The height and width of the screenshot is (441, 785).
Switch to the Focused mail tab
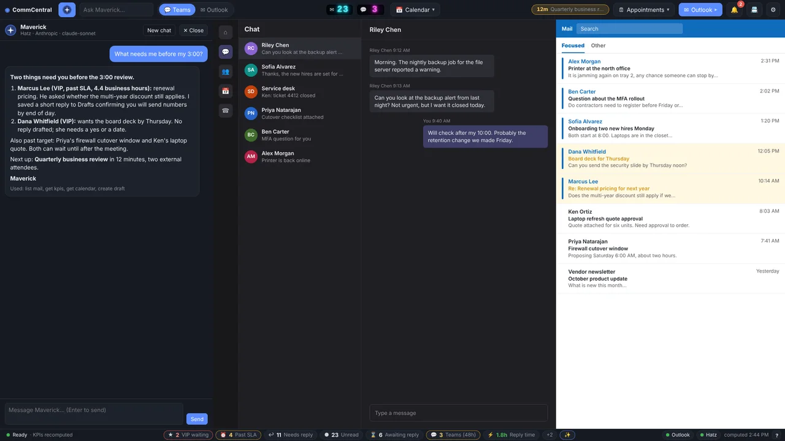pos(573,45)
